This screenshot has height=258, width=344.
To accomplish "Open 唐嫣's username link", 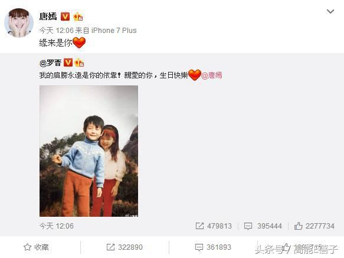I will (x=48, y=16).
